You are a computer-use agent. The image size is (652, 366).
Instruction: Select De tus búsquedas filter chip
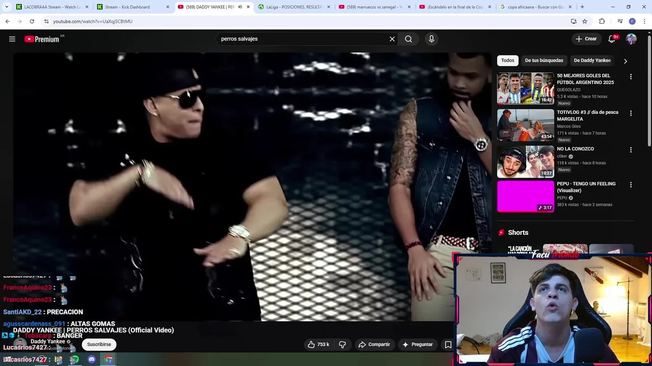pos(544,60)
